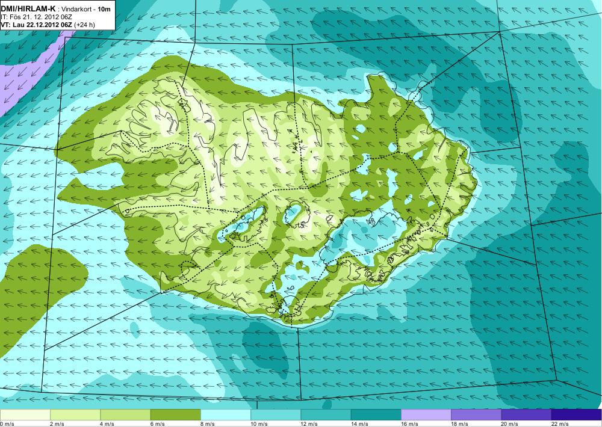Click the medium purple 18–20 m/s legend swatch
Viewport: 602px width, 427px height.
(476, 415)
